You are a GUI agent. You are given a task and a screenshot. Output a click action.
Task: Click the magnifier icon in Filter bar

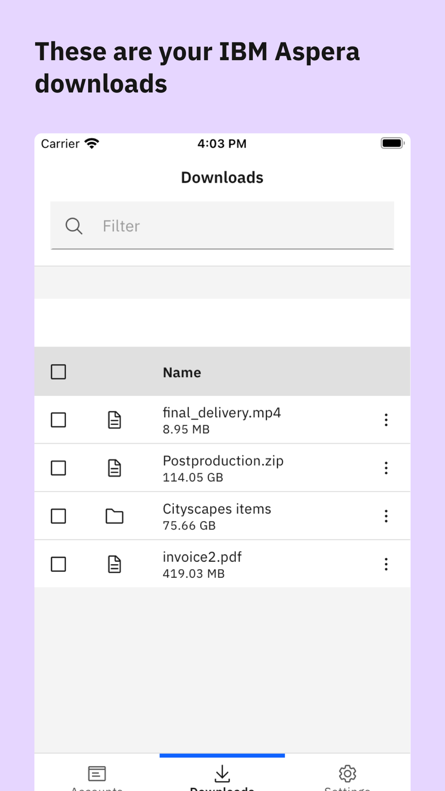[74, 226]
